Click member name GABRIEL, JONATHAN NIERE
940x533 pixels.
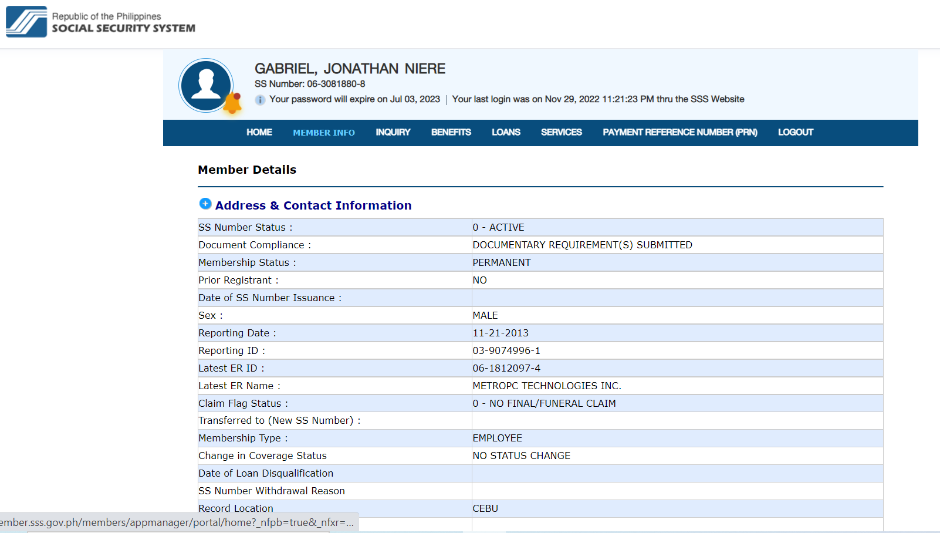pyautogui.click(x=350, y=69)
